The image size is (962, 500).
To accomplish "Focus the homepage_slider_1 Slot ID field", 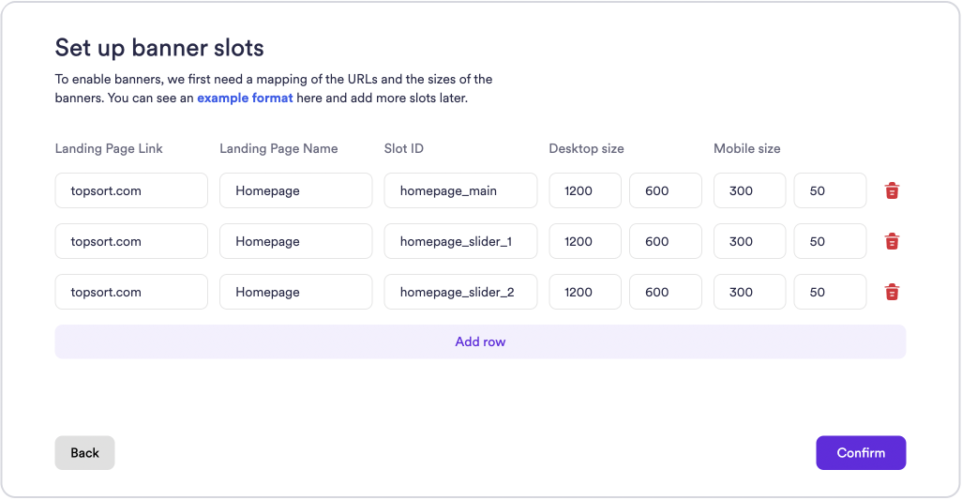I will click(x=460, y=241).
